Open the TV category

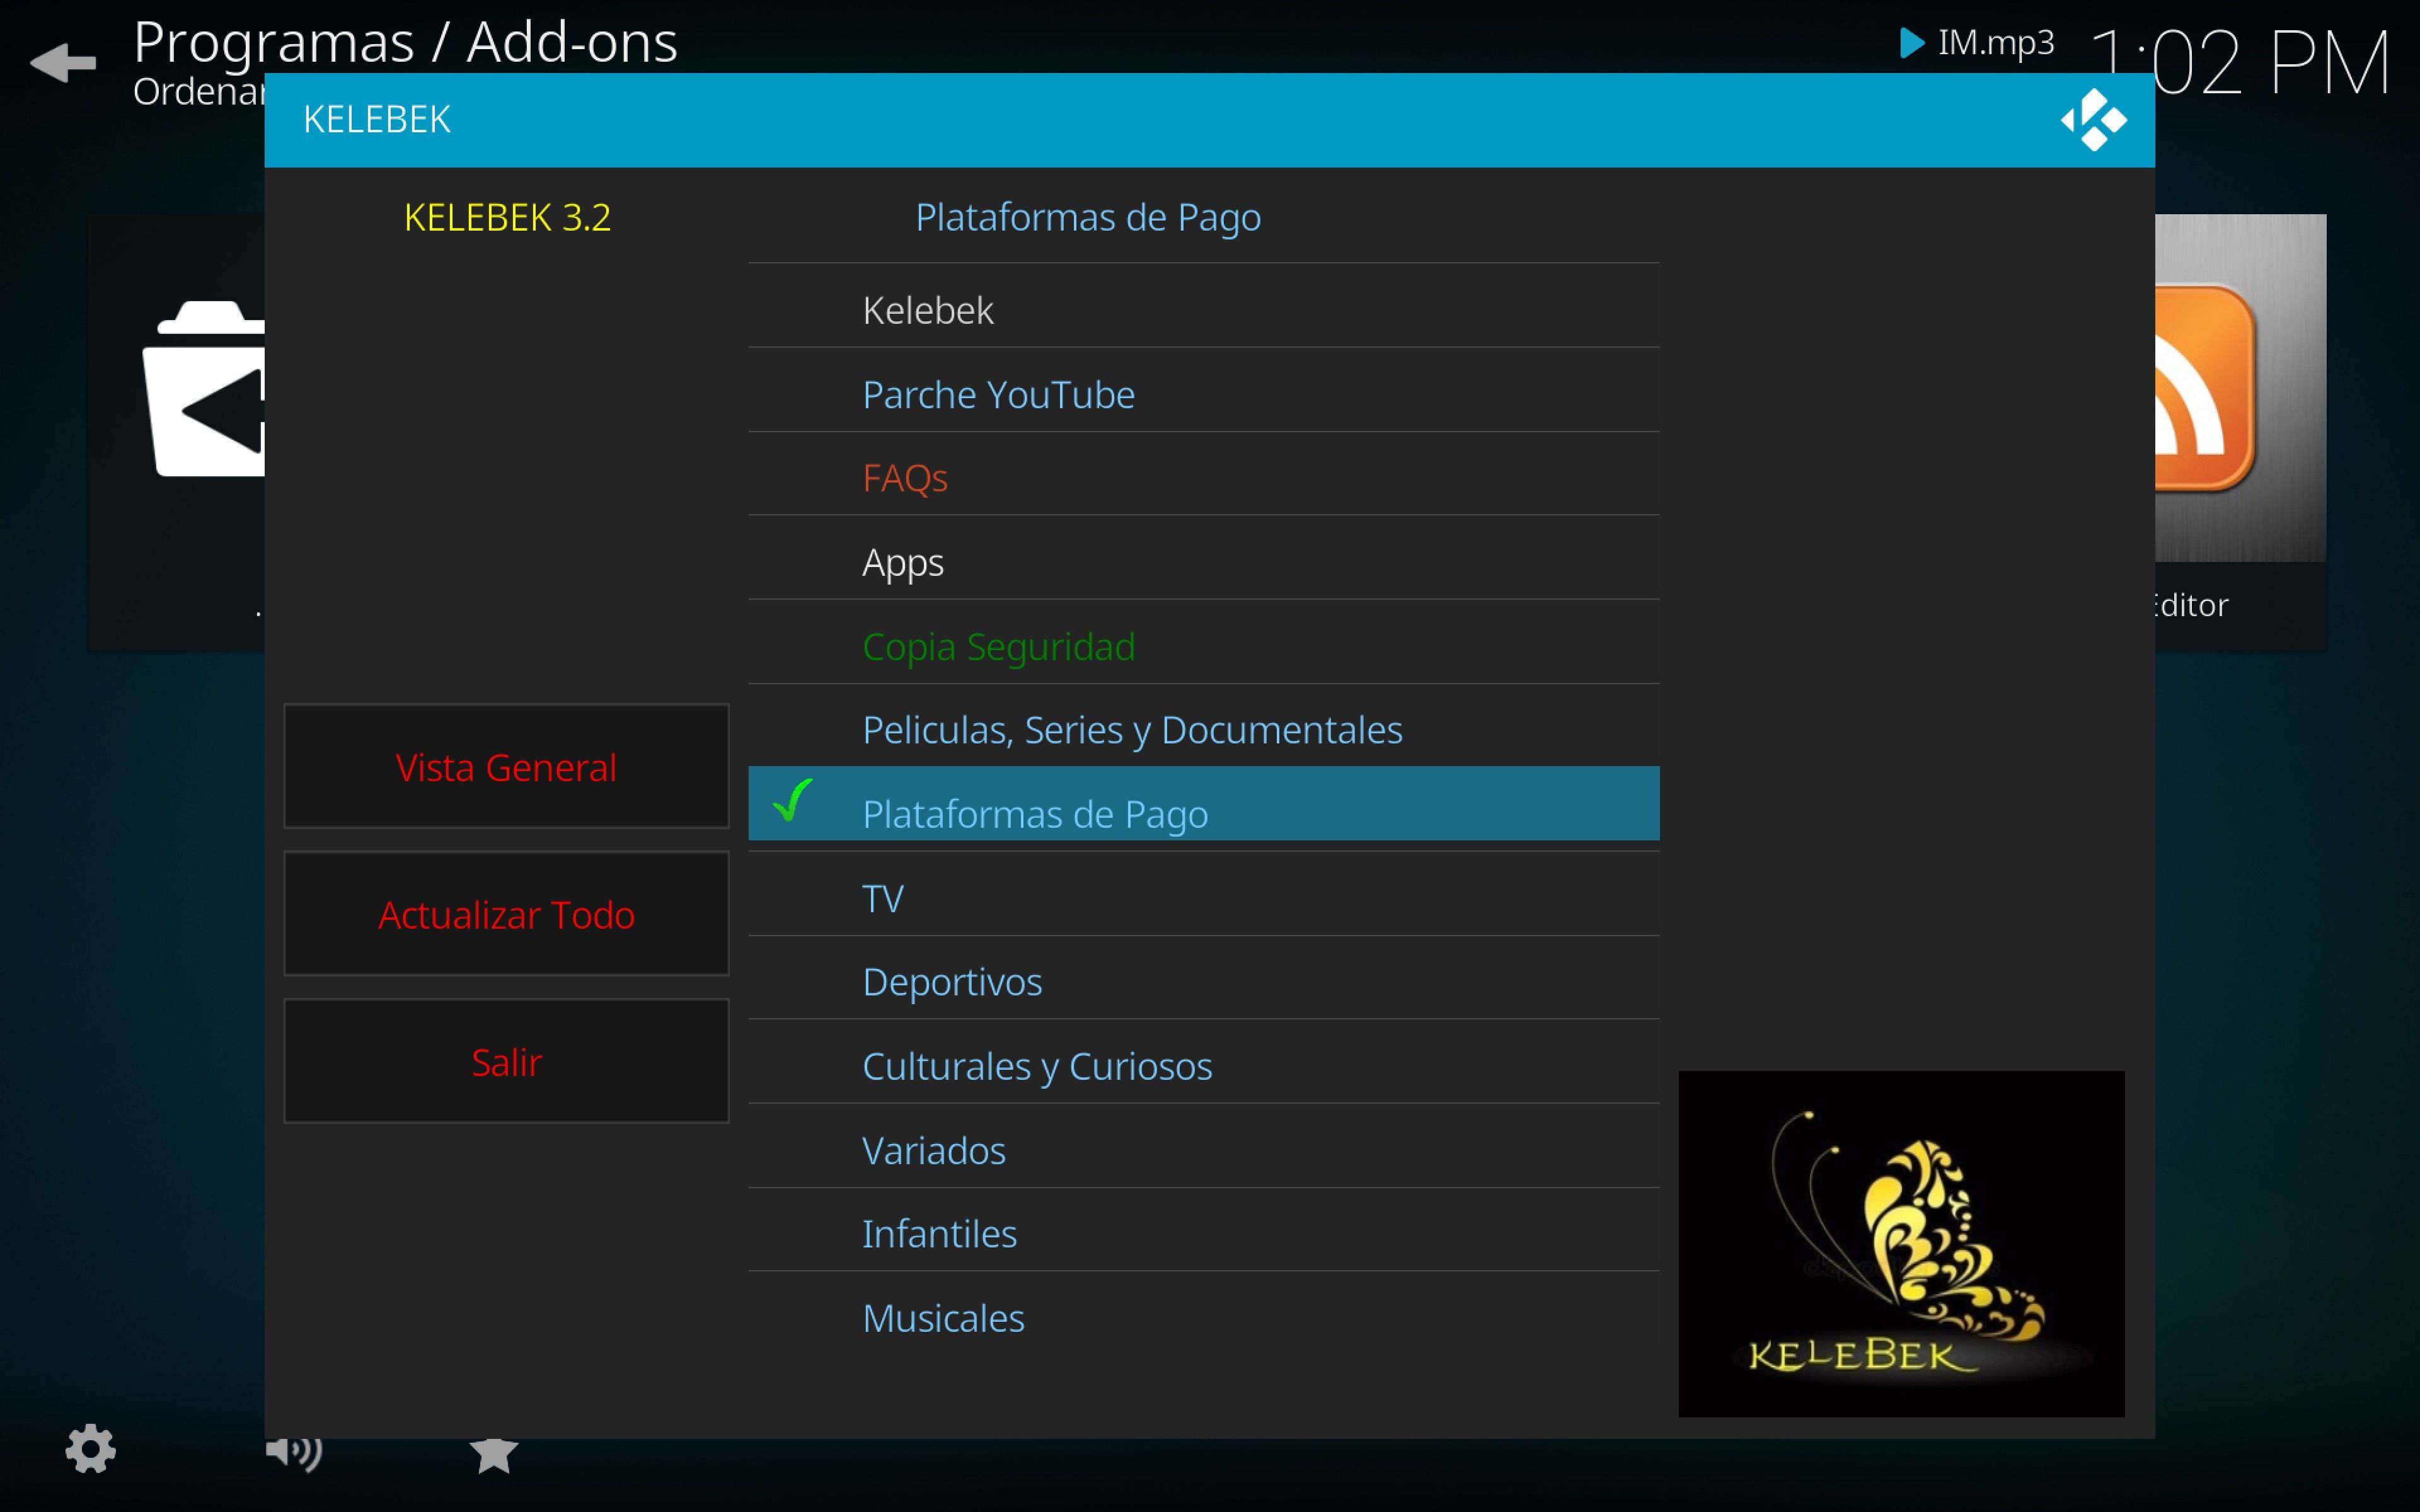point(1203,898)
